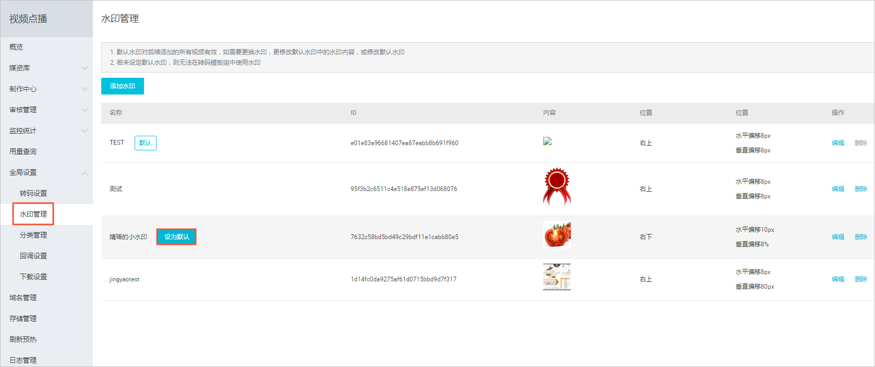This screenshot has width=875, height=367.
Task: Open 分类管理 in the sidebar
Action: [33, 235]
